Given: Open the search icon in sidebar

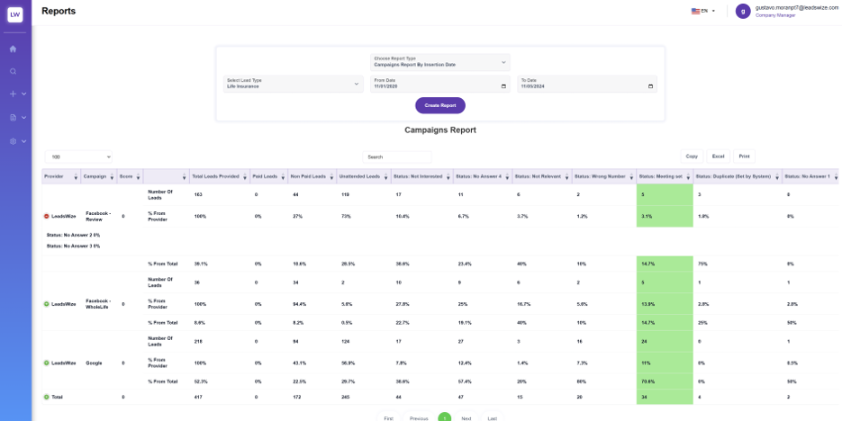Looking at the screenshot, I should (14, 71).
